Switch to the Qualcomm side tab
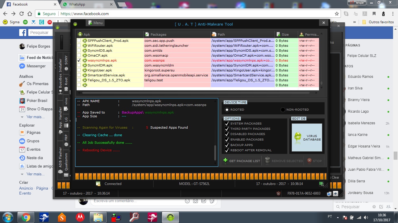 point(66,164)
